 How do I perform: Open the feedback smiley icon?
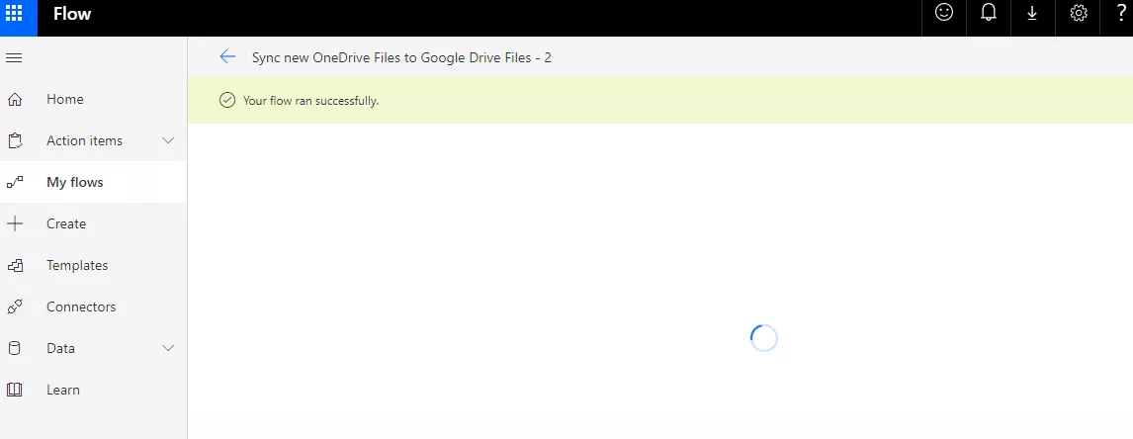pos(944,13)
